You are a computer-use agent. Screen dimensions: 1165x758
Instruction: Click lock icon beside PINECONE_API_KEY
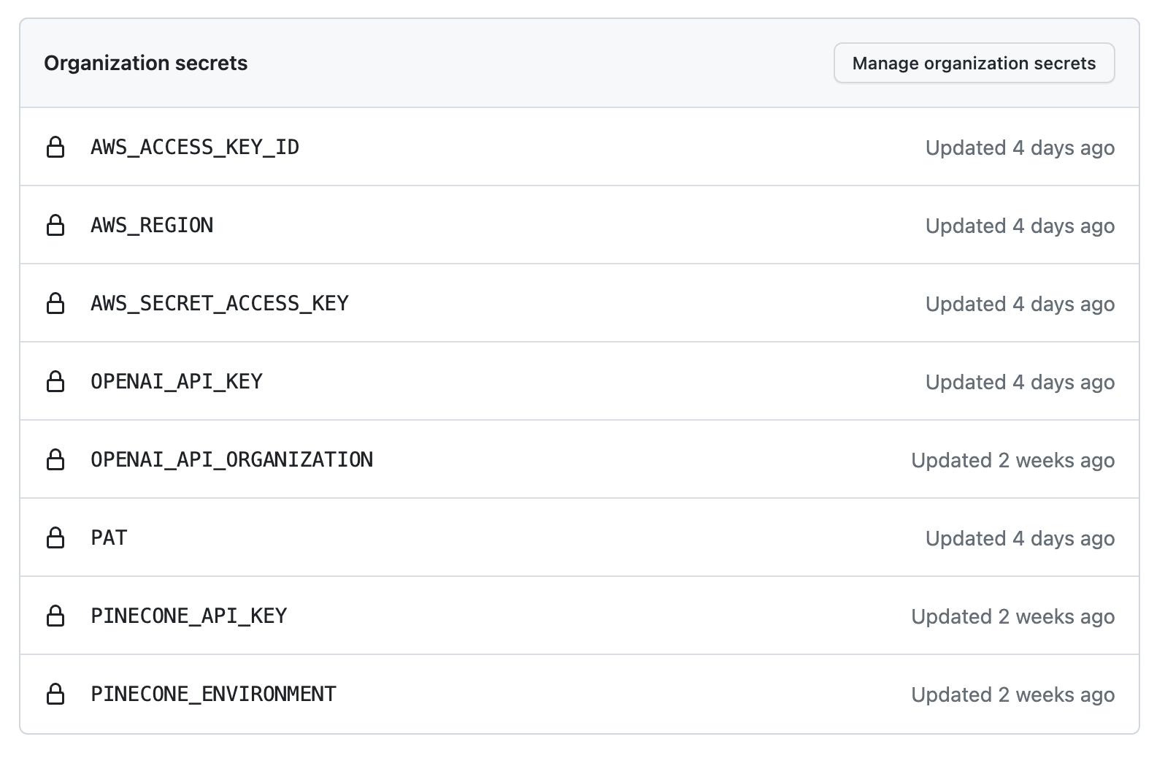(x=55, y=616)
